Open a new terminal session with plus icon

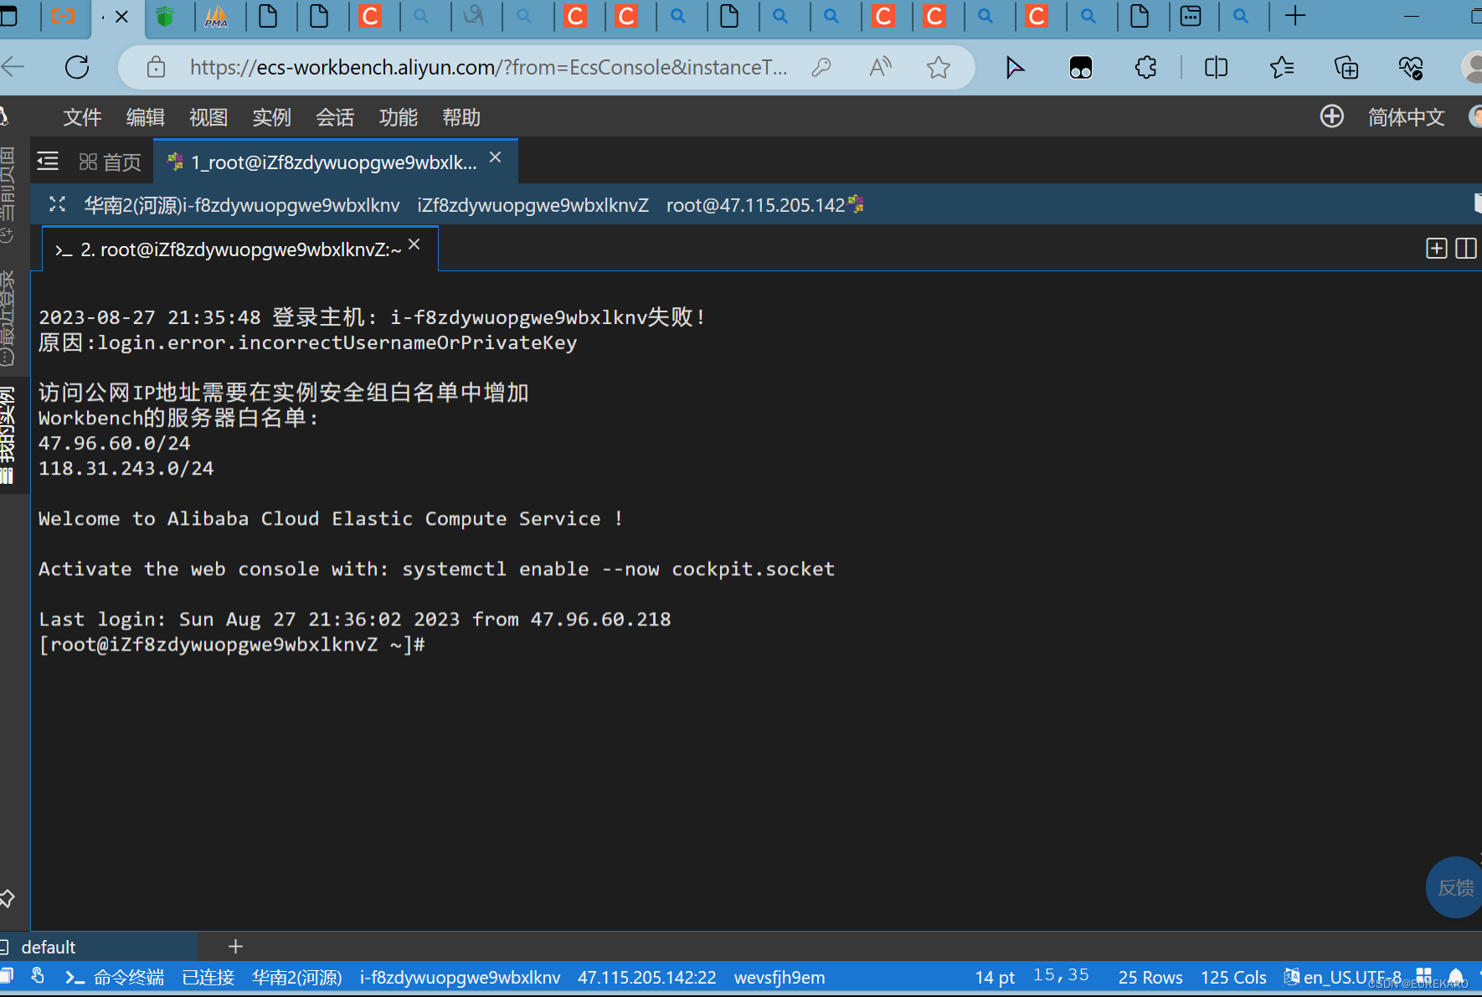point(1437,248)
